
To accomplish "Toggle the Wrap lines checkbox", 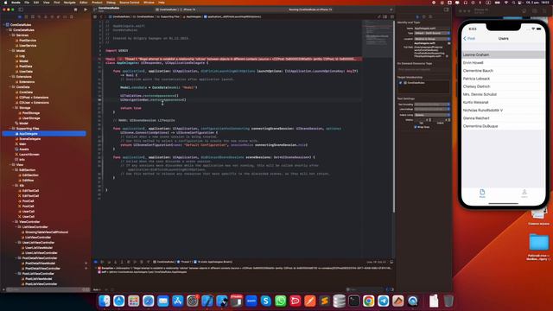I will 416,127.
